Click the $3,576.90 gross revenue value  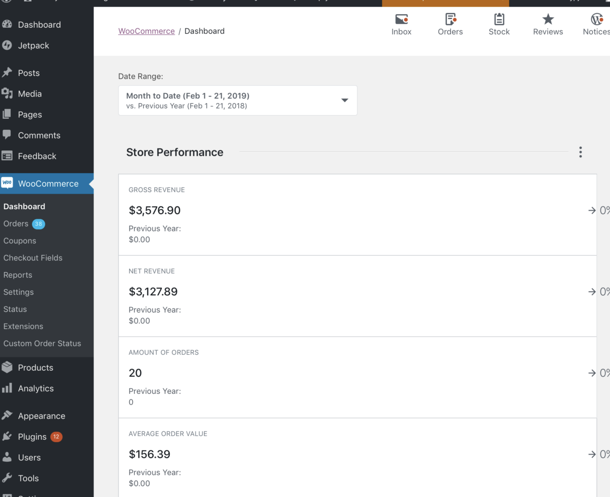click(155, 210)
